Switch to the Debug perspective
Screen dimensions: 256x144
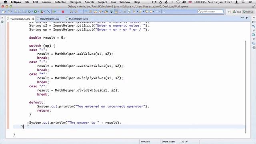[248, 12]
